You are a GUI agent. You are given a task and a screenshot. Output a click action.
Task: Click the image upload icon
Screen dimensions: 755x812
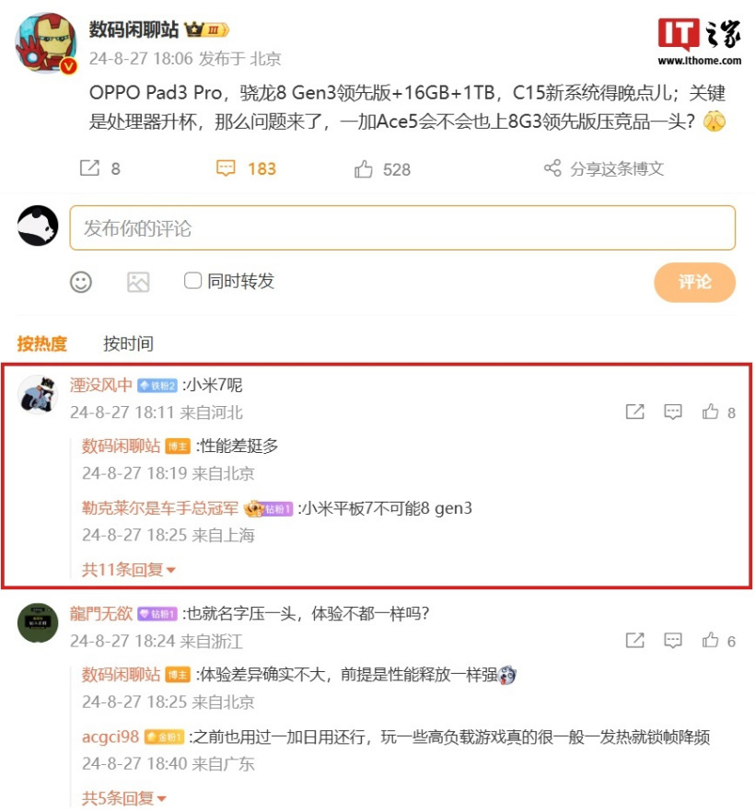[138, 283]
